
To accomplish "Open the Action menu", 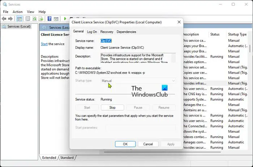I will (18, 12).
